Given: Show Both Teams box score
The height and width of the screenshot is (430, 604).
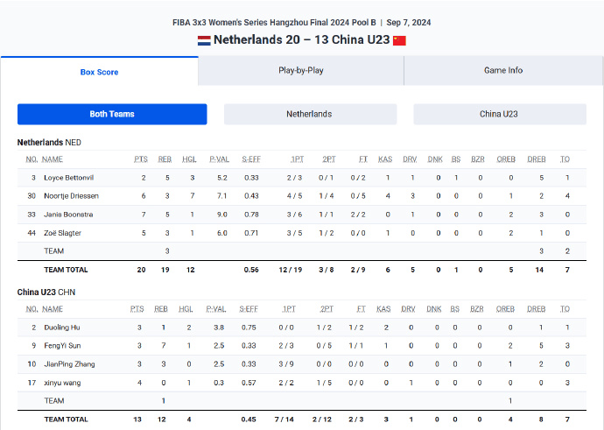Looking at the screenshot, I should [112, 114].
